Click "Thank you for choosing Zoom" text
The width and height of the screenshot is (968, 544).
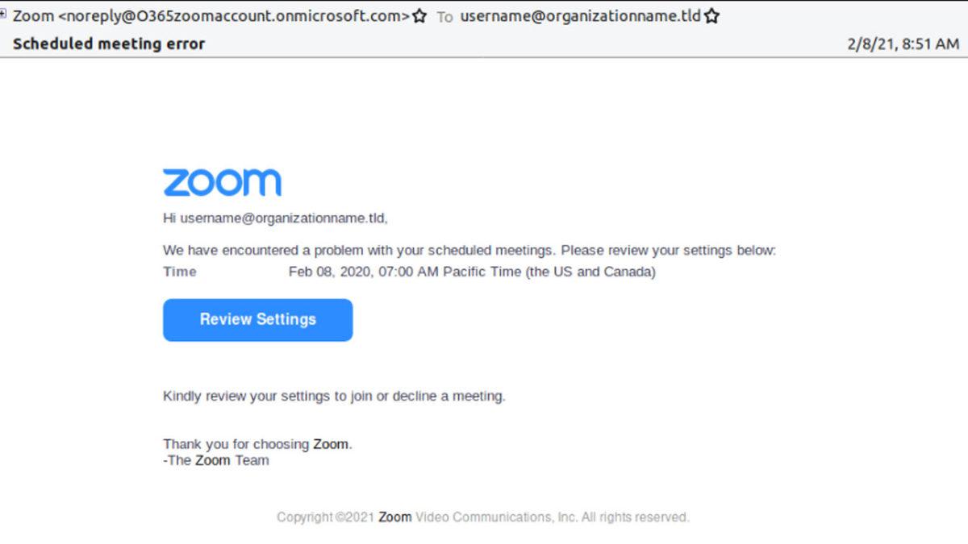coord(257,444)
